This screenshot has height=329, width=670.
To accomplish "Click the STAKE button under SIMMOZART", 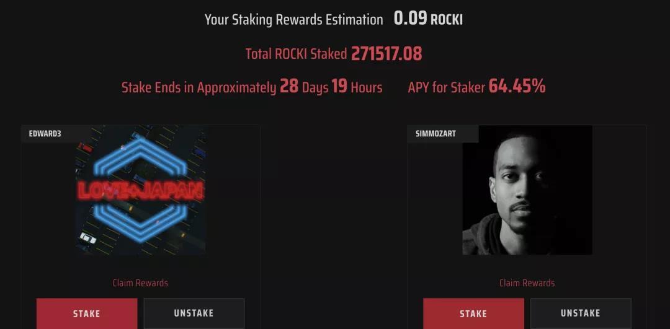I will 473,314.
